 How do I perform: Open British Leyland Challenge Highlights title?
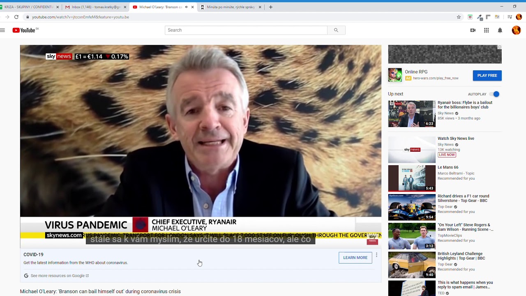point(461,256)
